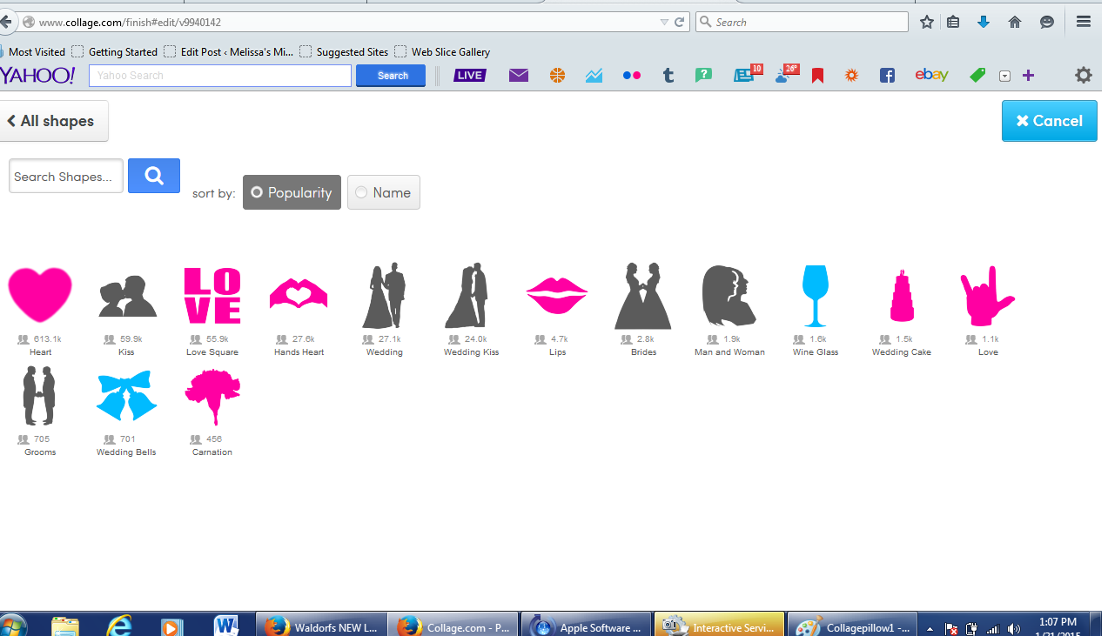
Task: Open the Getting Started bookmark
Action: tap(115, 52)
